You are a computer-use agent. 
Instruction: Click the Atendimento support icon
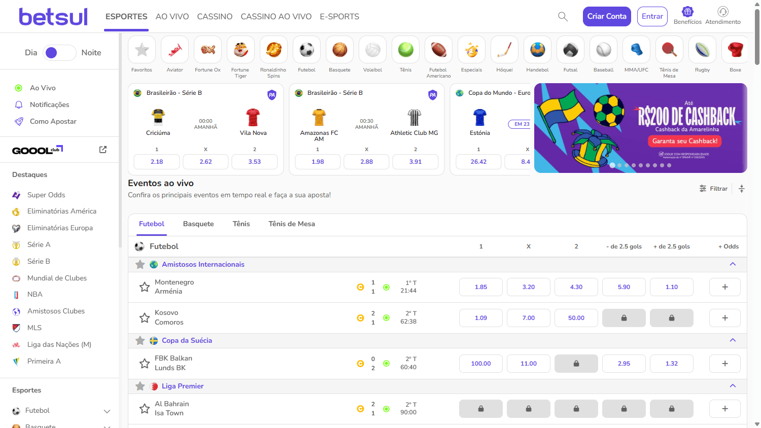pyautogui.click(x=722, y=12)
